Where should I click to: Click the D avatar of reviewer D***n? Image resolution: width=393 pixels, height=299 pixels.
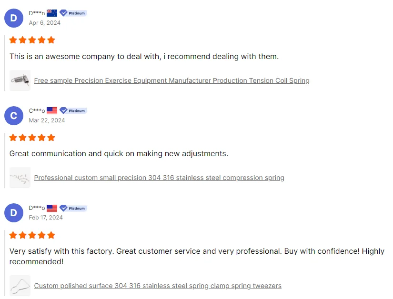coord(13,18)
